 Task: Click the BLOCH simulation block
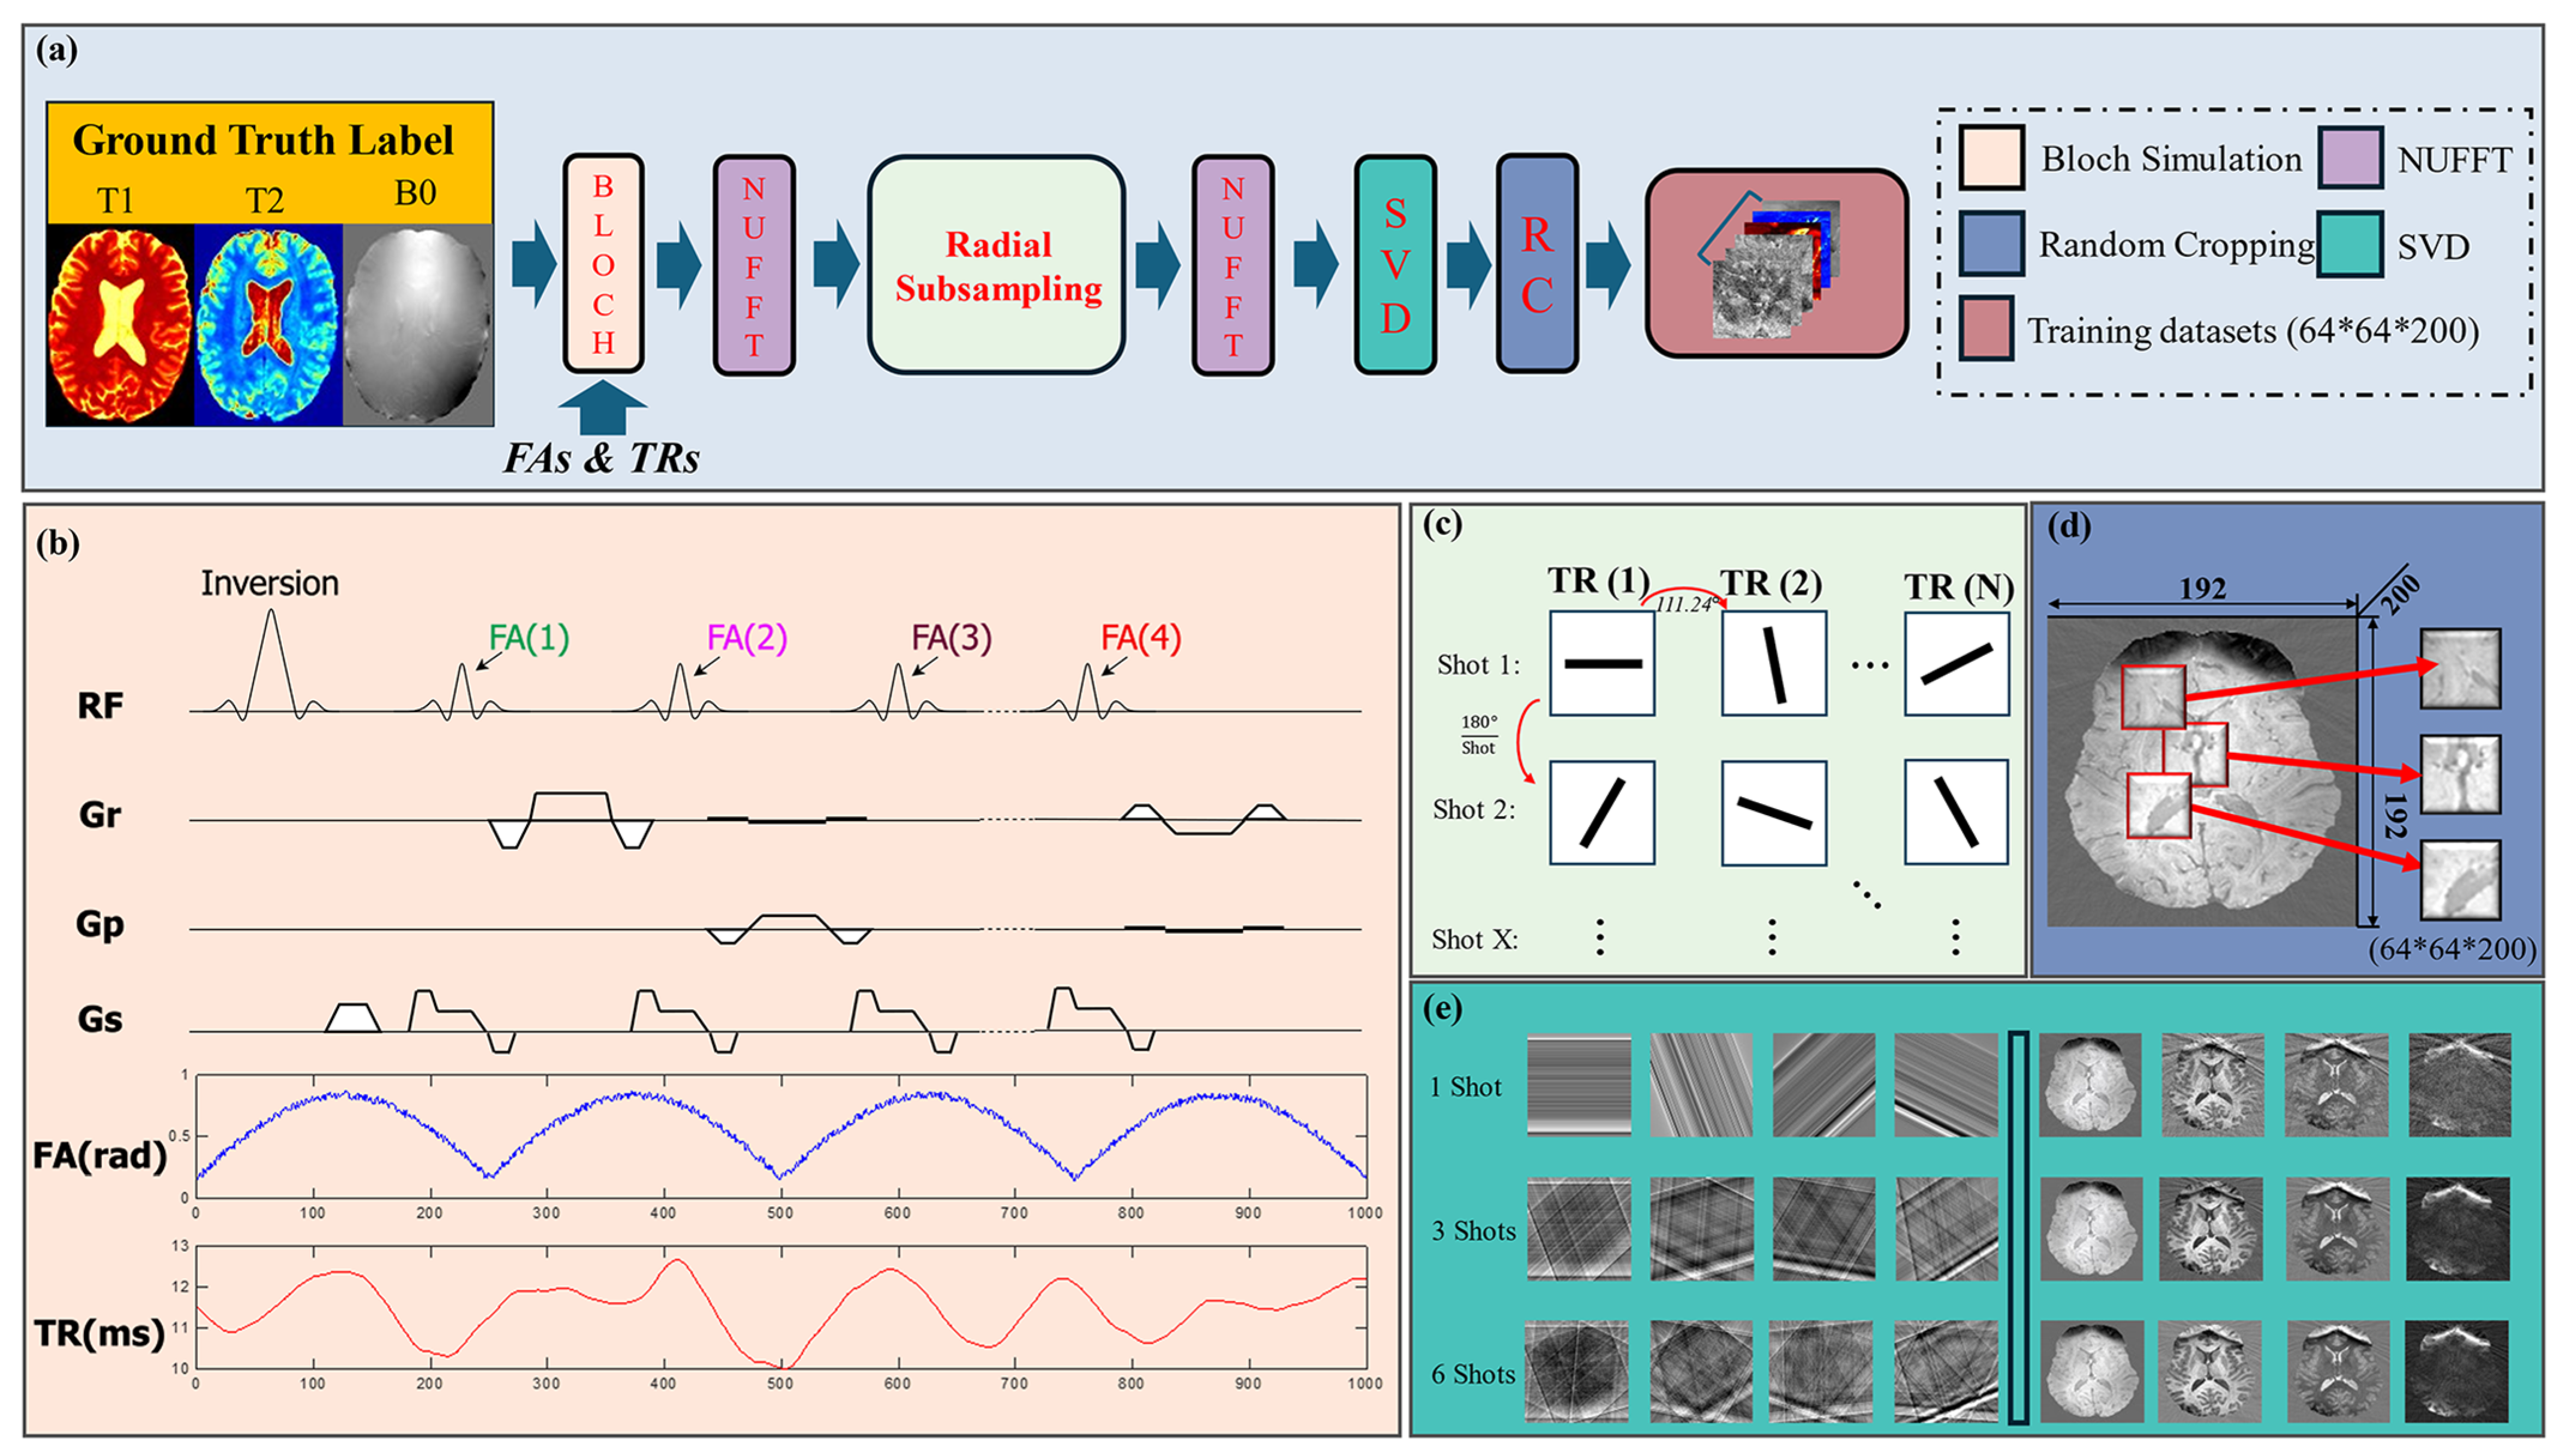(602, 264)
